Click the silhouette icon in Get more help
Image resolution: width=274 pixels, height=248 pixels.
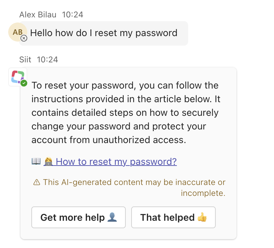coord(112,217)
